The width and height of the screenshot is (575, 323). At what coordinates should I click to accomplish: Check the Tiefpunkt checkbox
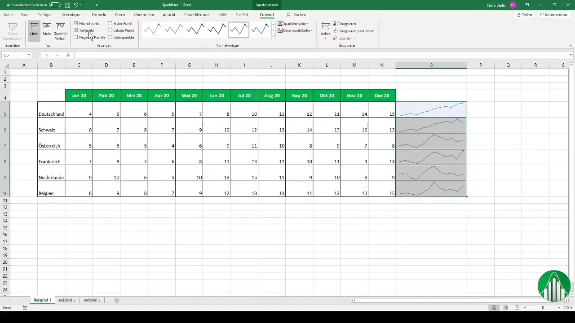click(76, 30)
